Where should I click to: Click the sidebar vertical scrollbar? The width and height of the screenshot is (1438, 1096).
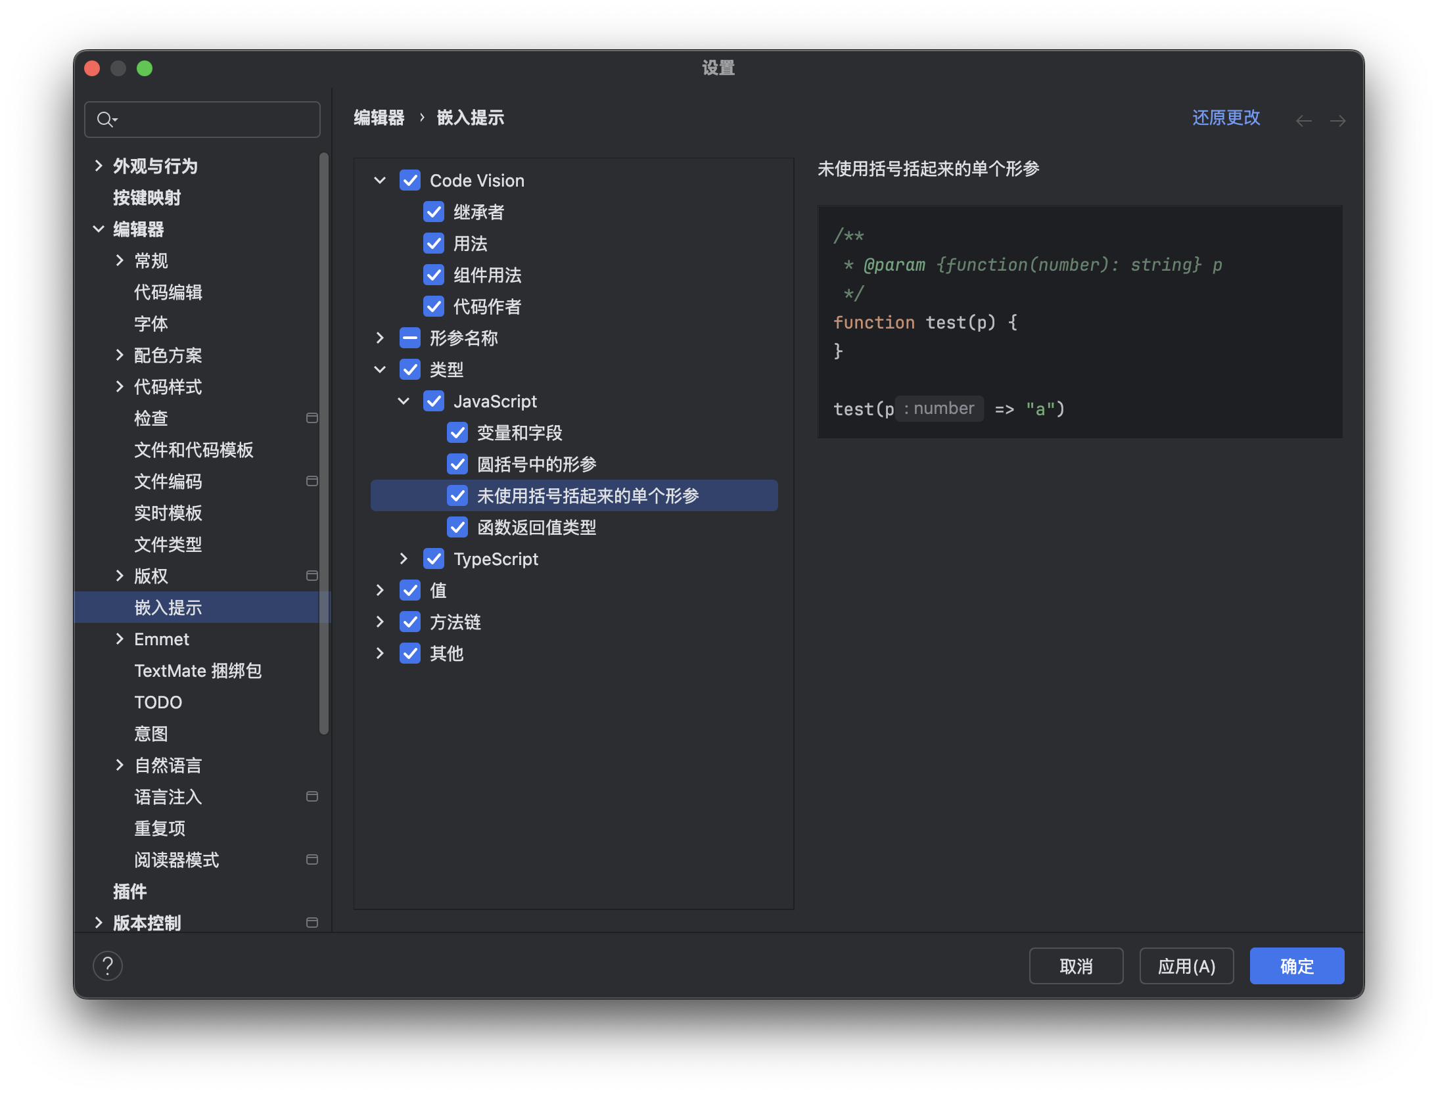(x=323, y=444)
